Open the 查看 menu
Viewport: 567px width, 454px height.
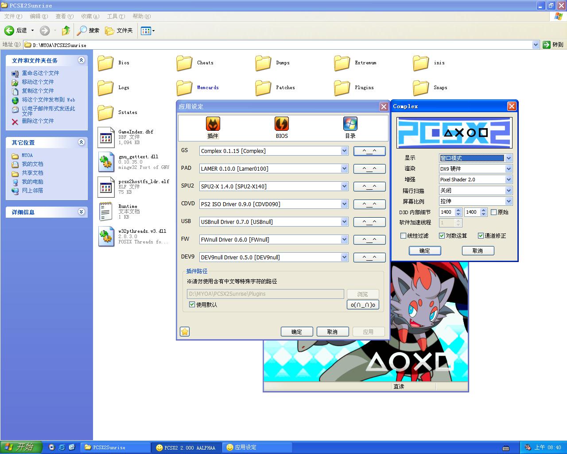64,16
